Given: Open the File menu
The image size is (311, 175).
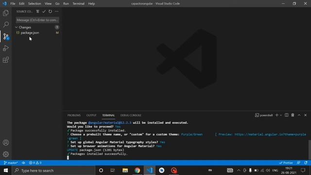Looking at the screenshot, I should pos(13,3).
